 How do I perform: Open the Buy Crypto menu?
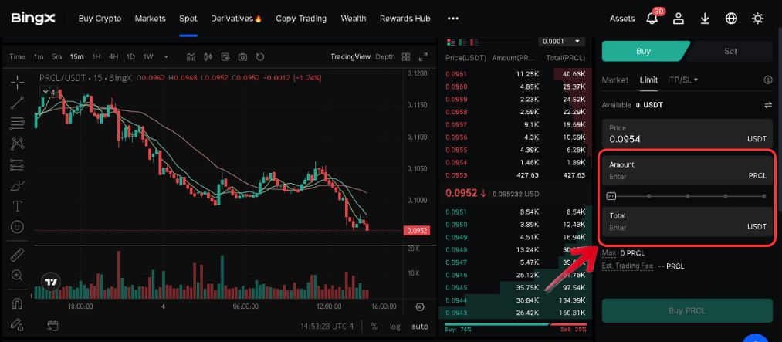(100, 19)
